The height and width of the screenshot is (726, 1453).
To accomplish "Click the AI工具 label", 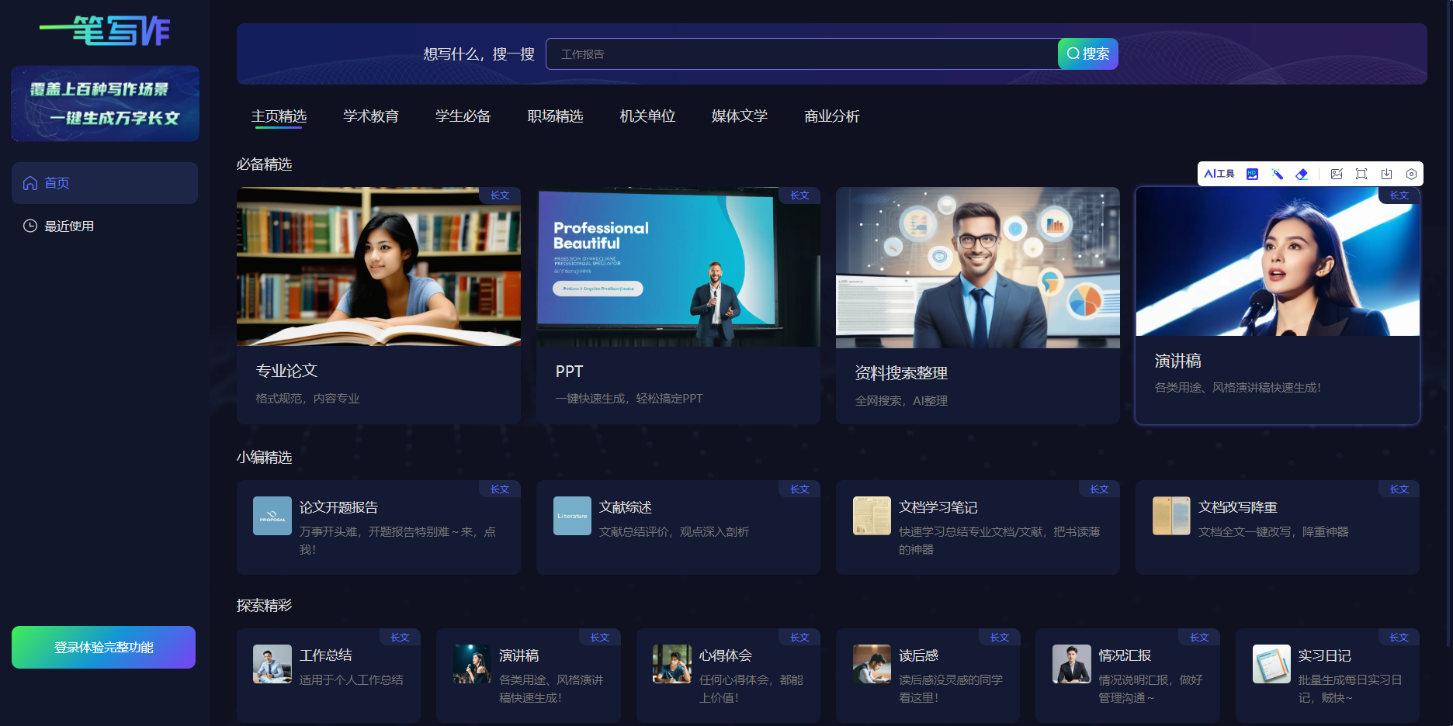I will [x=1219, y=174].
